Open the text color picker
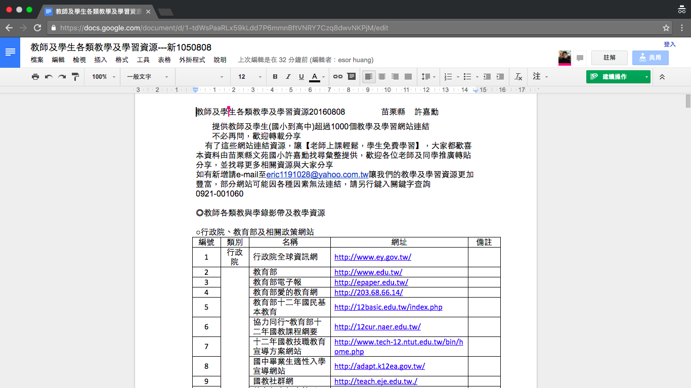The image size is (691, 388). click(x=315, y=77)
